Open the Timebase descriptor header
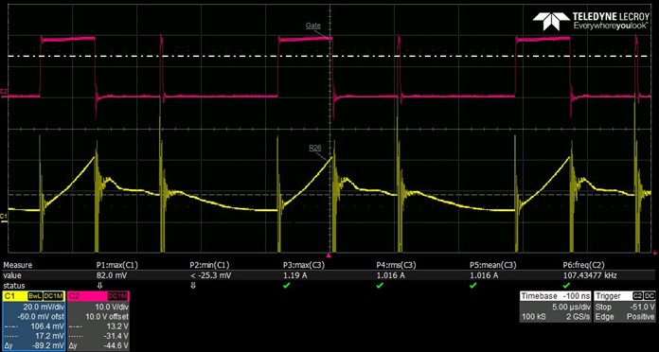This screenshot has width=659, height=352. [x=556, y=296]
